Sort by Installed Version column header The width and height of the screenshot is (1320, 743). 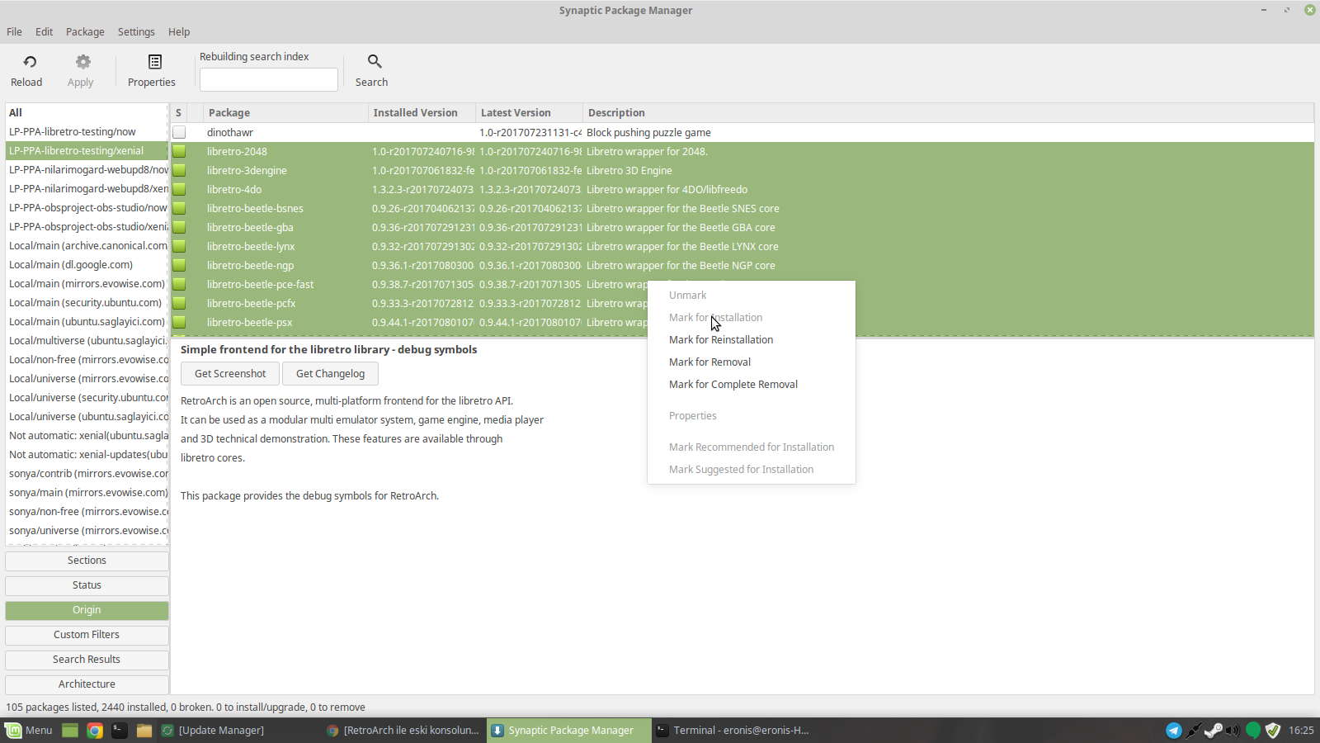tap(422, 112)
